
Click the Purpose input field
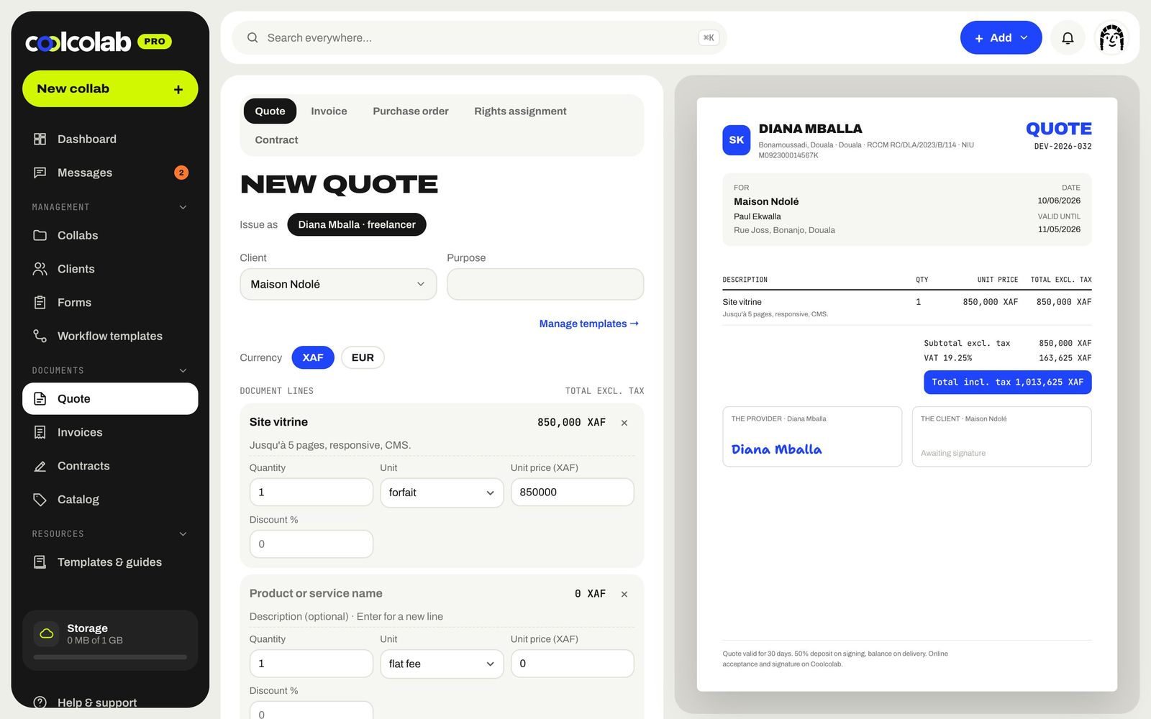pos(545,284)
